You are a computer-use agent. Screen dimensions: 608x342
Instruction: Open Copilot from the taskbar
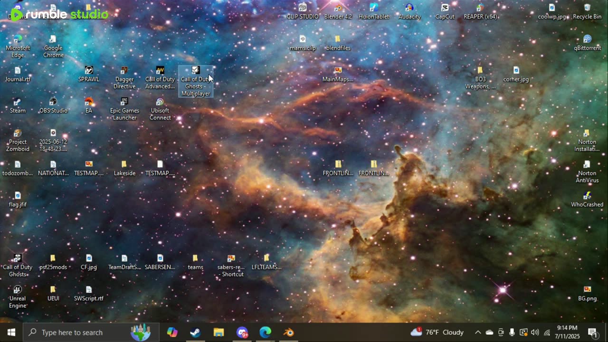[x=172, y=332]
